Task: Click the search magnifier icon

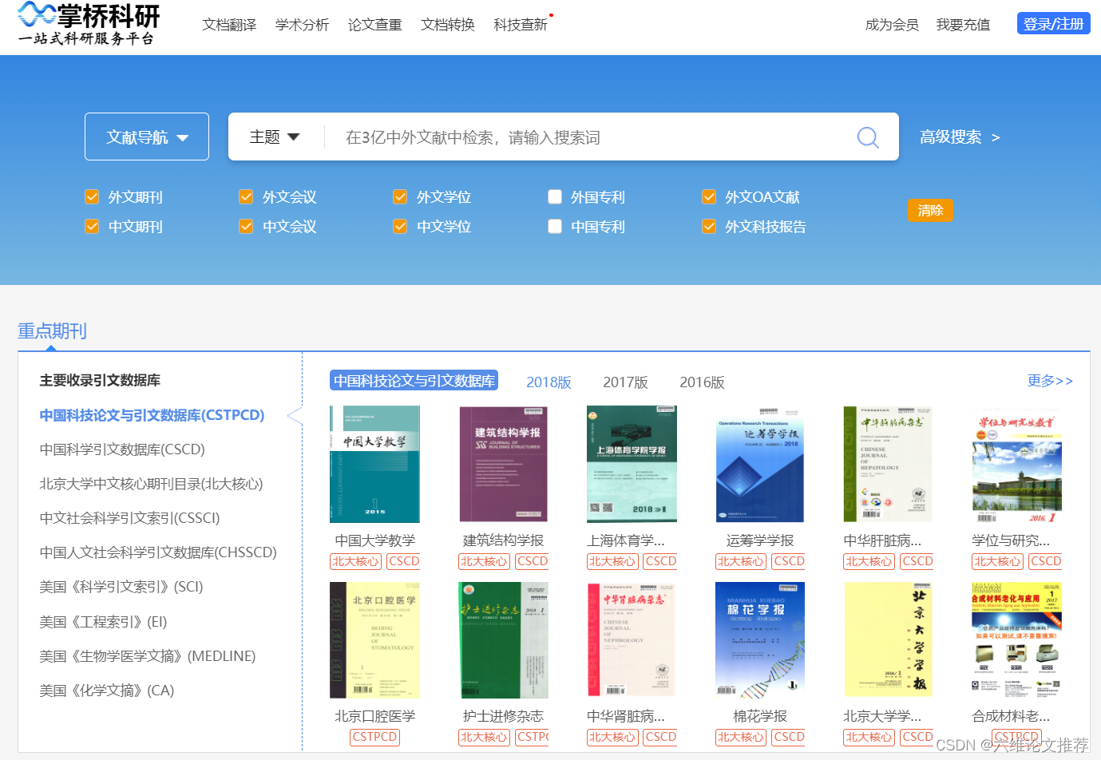Action: pos(867,137)
